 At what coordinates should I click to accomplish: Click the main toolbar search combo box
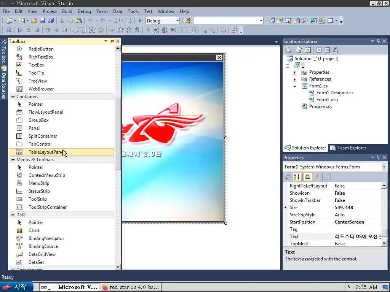pos(228,21)
